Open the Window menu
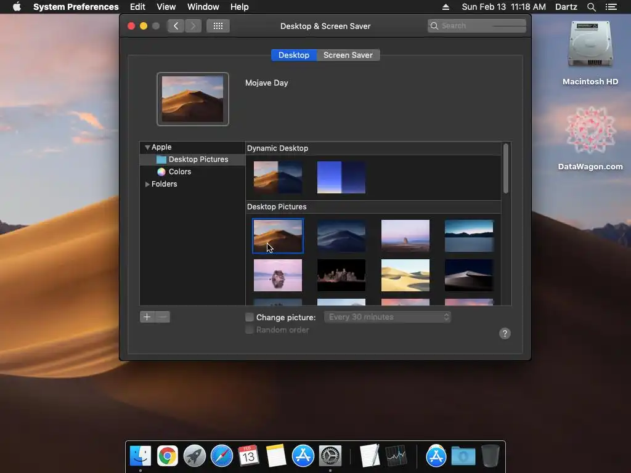Screen dimensions: 631x473 (203, 7)
